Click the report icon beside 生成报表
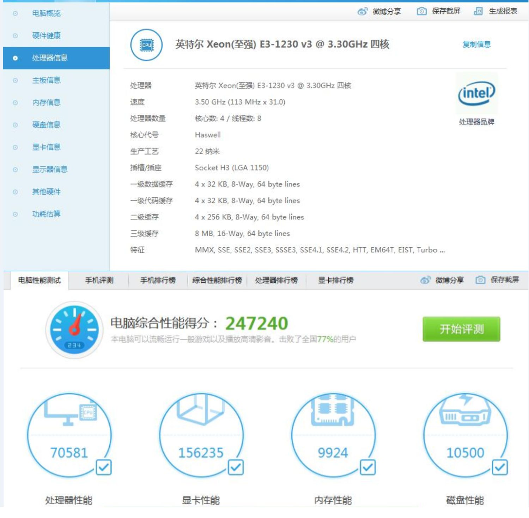Screen dimensions: 529x518 coord(478,12)
